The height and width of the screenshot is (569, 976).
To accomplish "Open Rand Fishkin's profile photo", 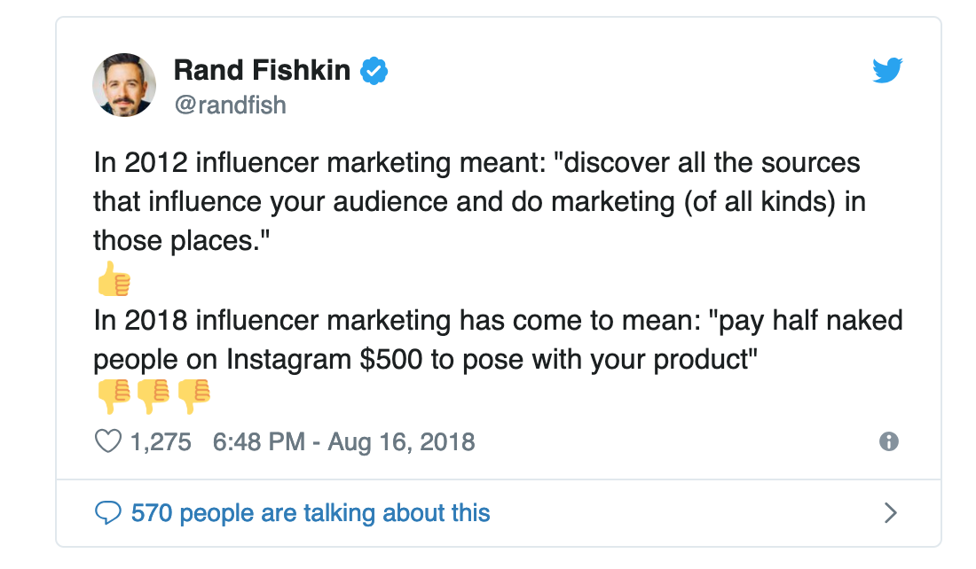I will click(x=124, y=85).
